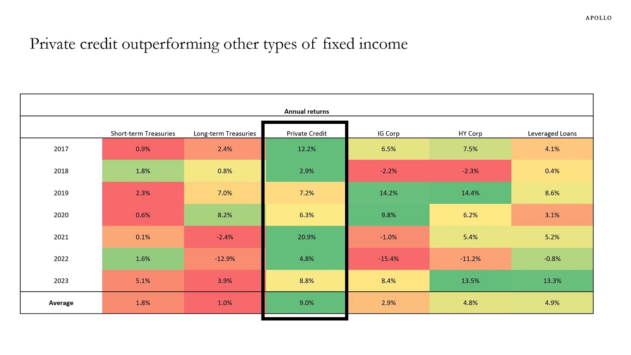Click the HY Corp column header
This screenshot has height=355, width=631.
pyautogui.click(x=470, y=134)
